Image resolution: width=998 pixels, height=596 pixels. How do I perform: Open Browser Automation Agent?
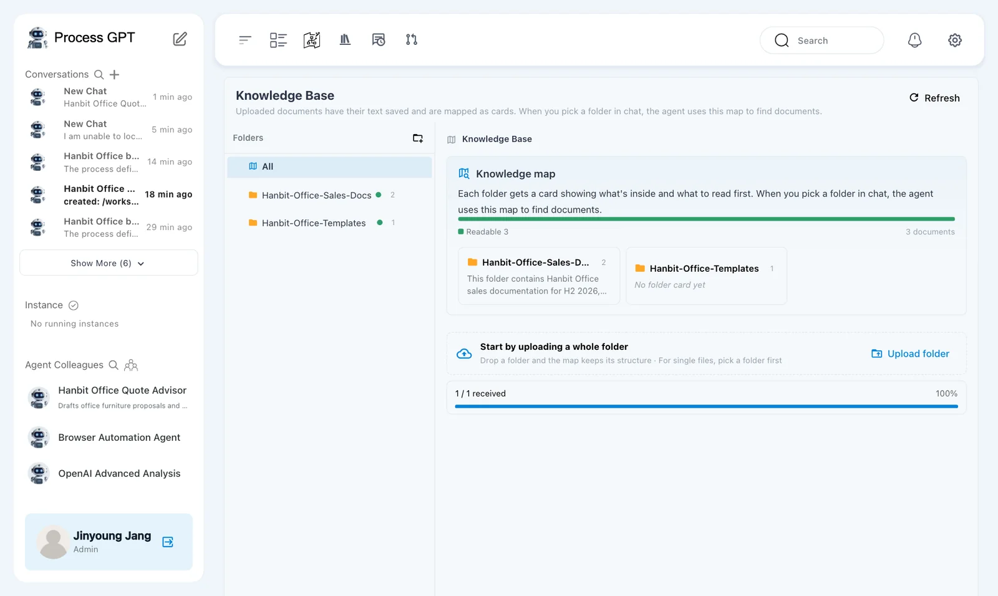pos(109,438)
